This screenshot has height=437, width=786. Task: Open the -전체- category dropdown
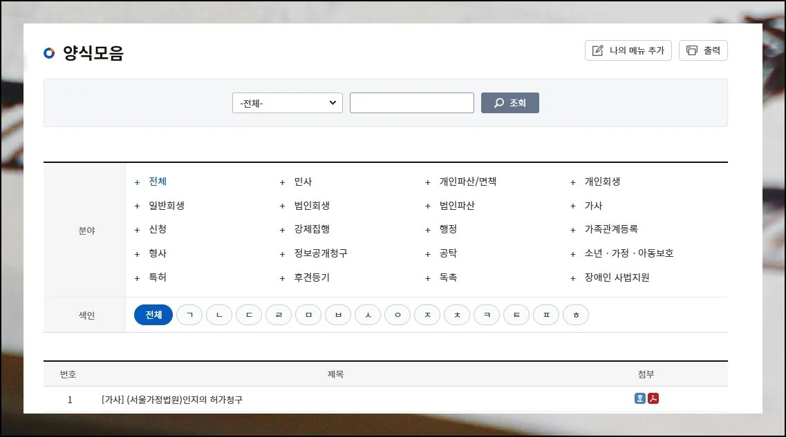pyautogui.click(x=287, y=103)
